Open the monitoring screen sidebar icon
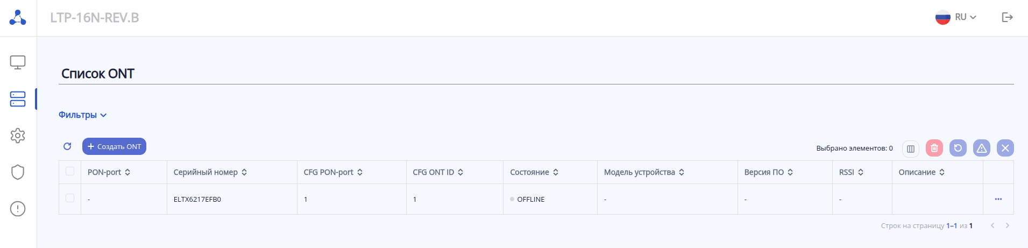1028x248 pixels. tap(18, 62)
